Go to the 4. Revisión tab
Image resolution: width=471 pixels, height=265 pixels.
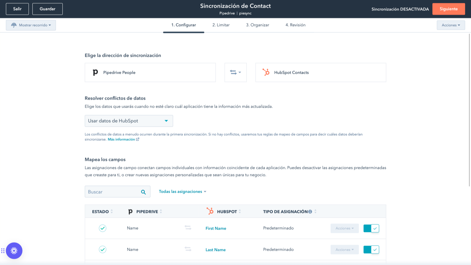click(295, 25)
